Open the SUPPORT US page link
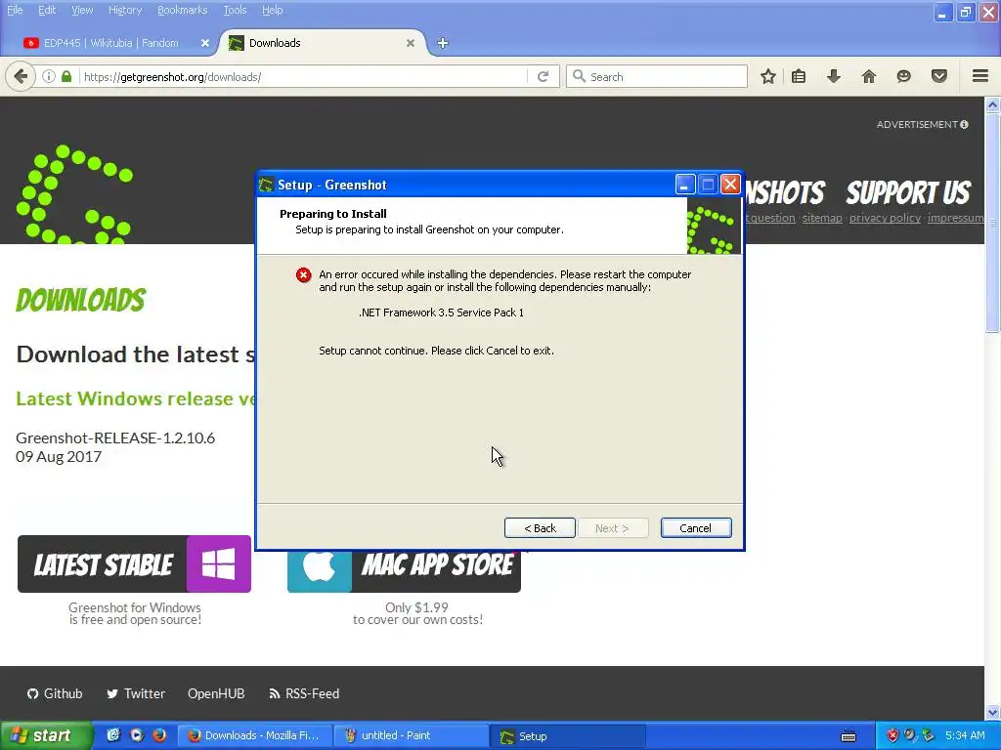 pyautogui.click(x=908, y=192)
